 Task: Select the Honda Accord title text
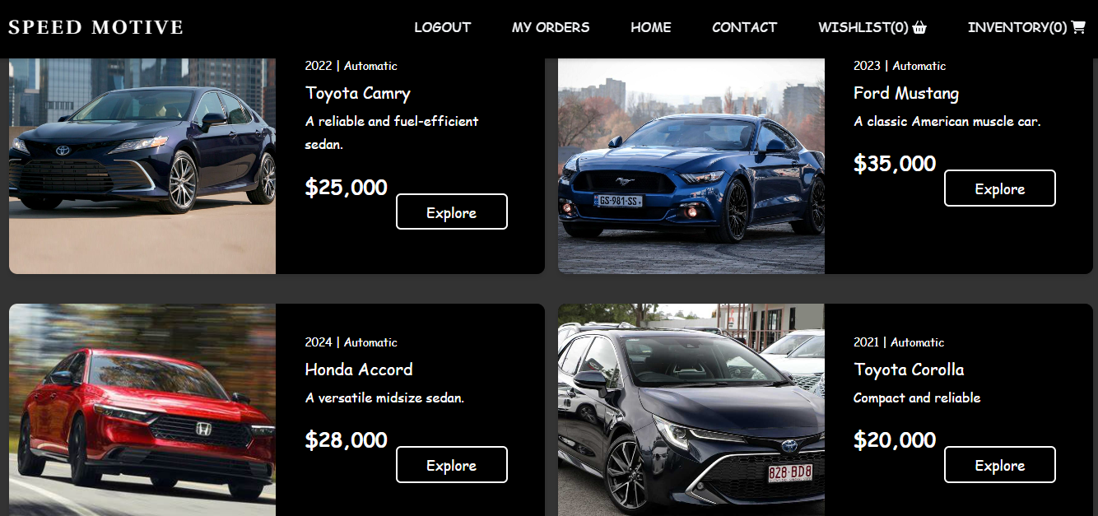point(359,370)
